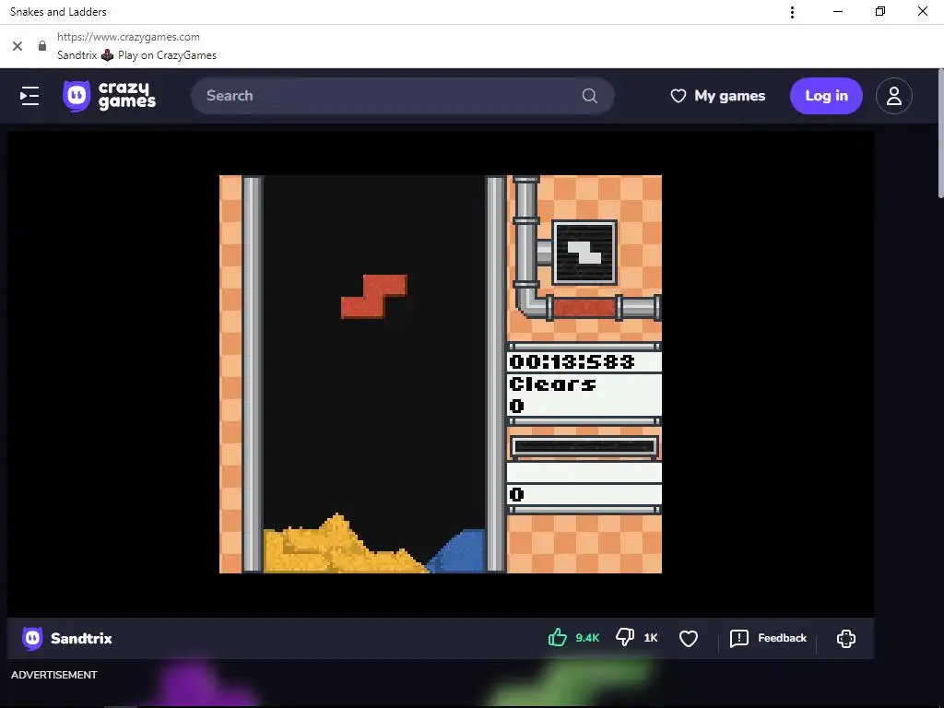Image resolution: width=944 pixels, height=708 pixels.
Task: Open the sidebar menu toggle icon
Action: point(29,96)
